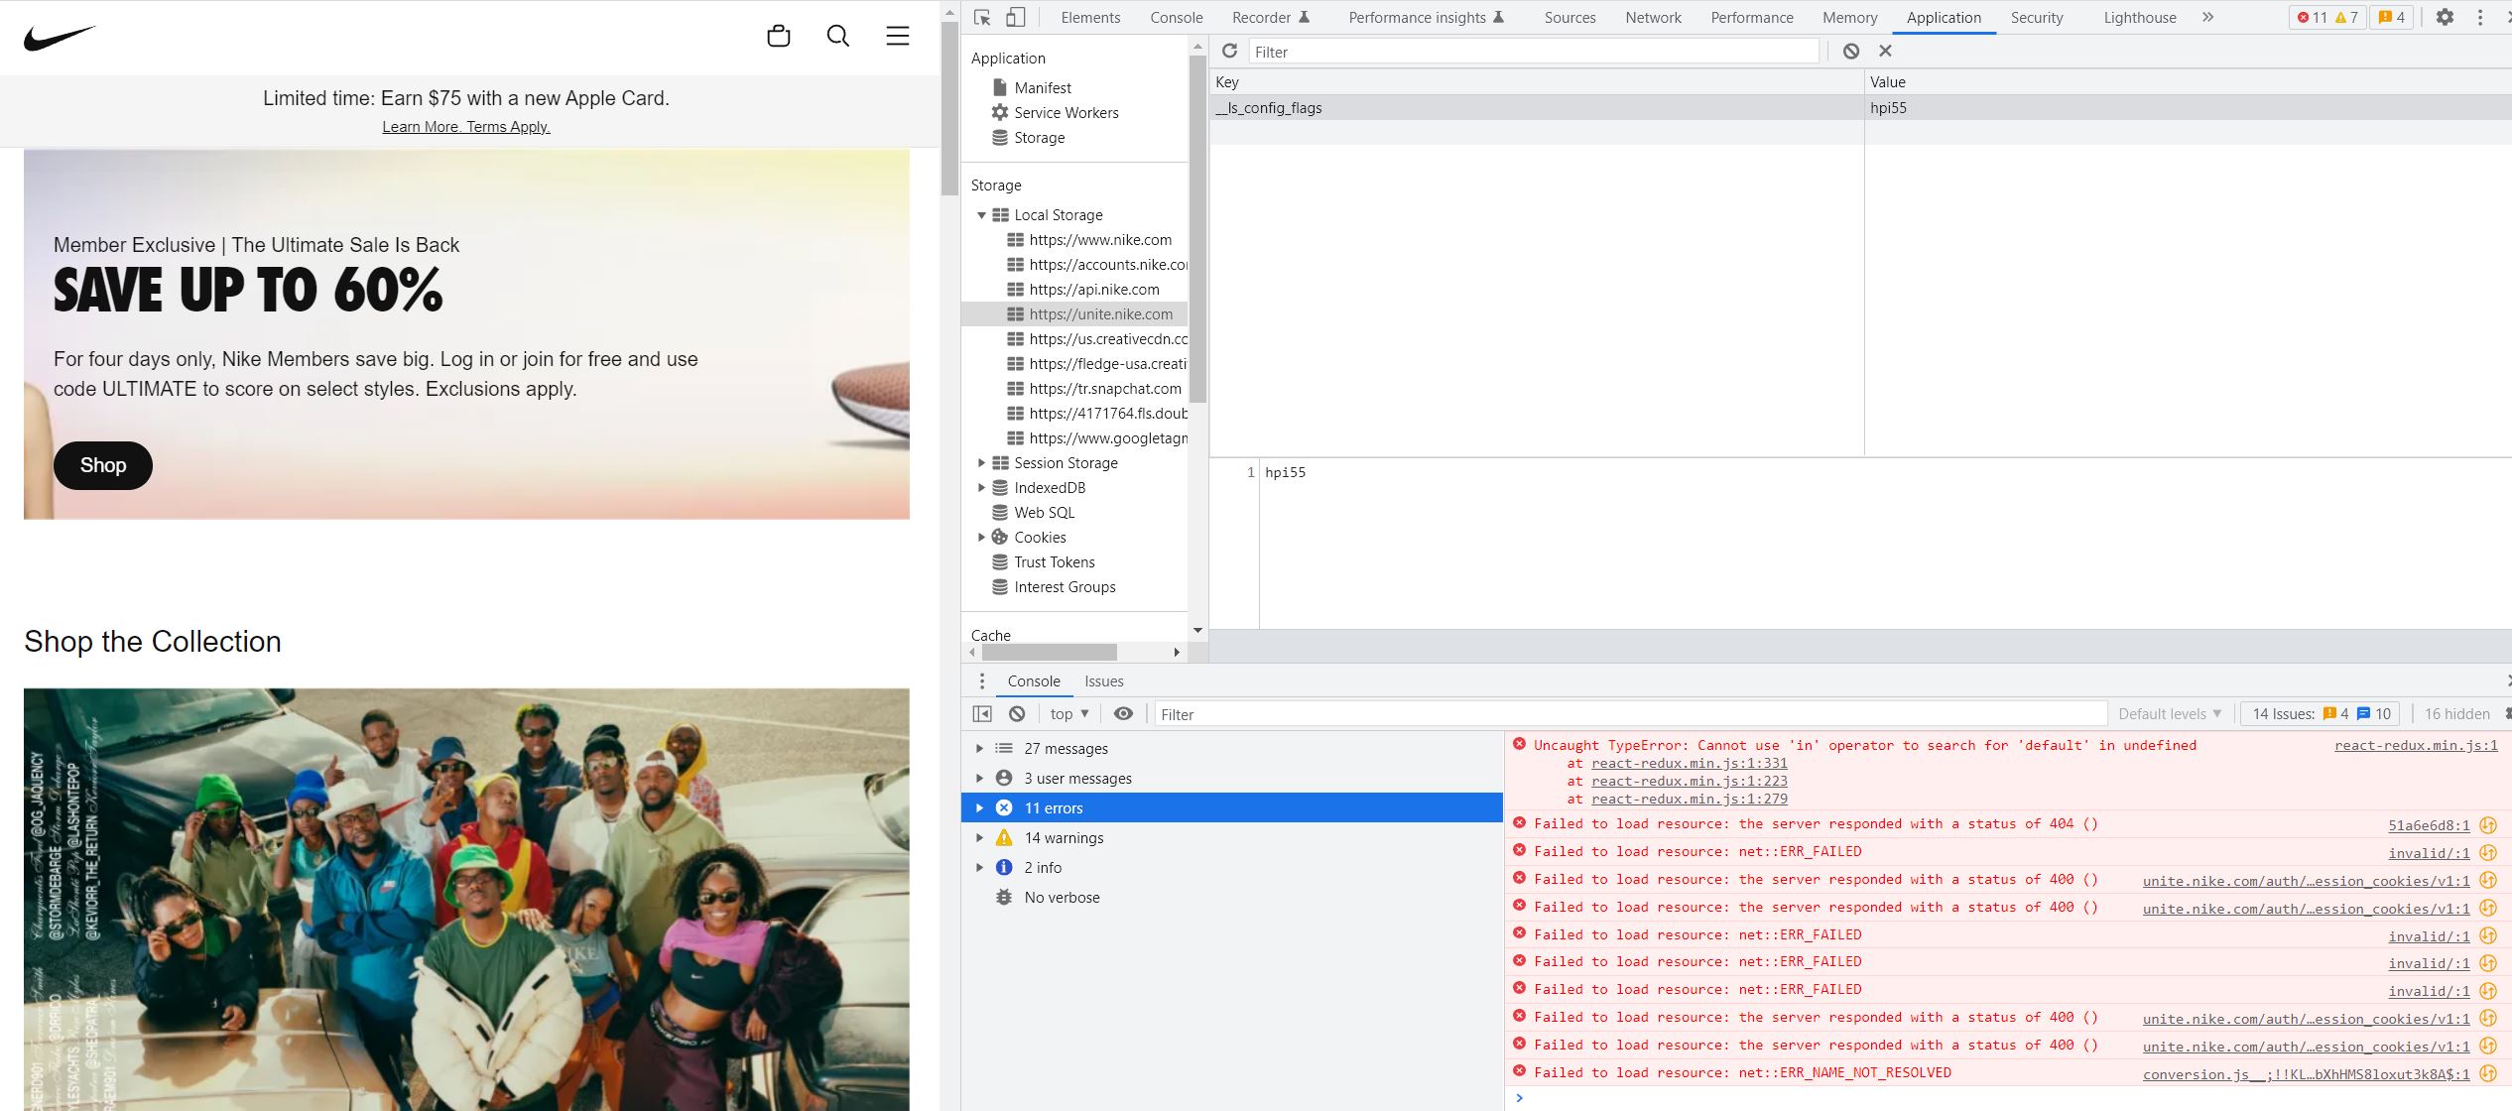Toggle the live expression eye icon

click(x=1124, y=713)
